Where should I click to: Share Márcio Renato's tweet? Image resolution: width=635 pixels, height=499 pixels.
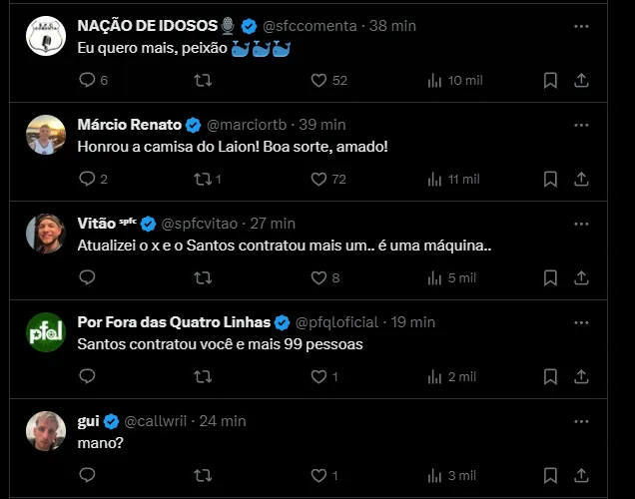[x=582, y=179]
